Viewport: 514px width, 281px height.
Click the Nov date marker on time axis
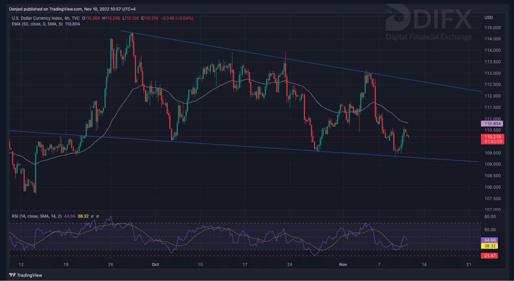click(x=343, y=265)
